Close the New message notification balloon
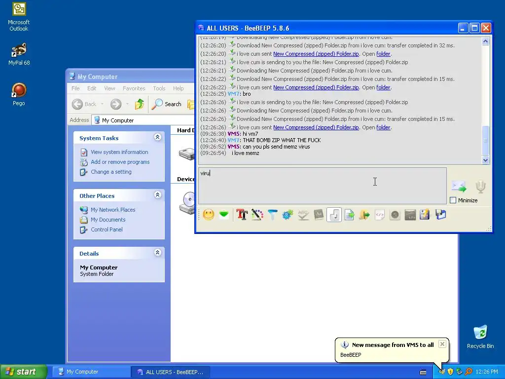The width and height of the screenshot is (505, 379). [x=442, y=344]
